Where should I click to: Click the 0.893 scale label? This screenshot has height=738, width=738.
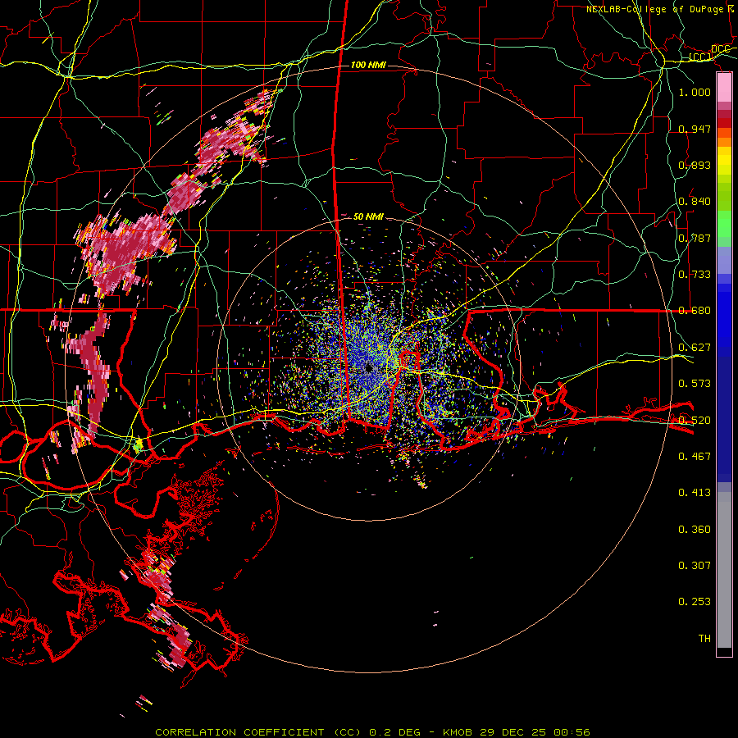695,165
